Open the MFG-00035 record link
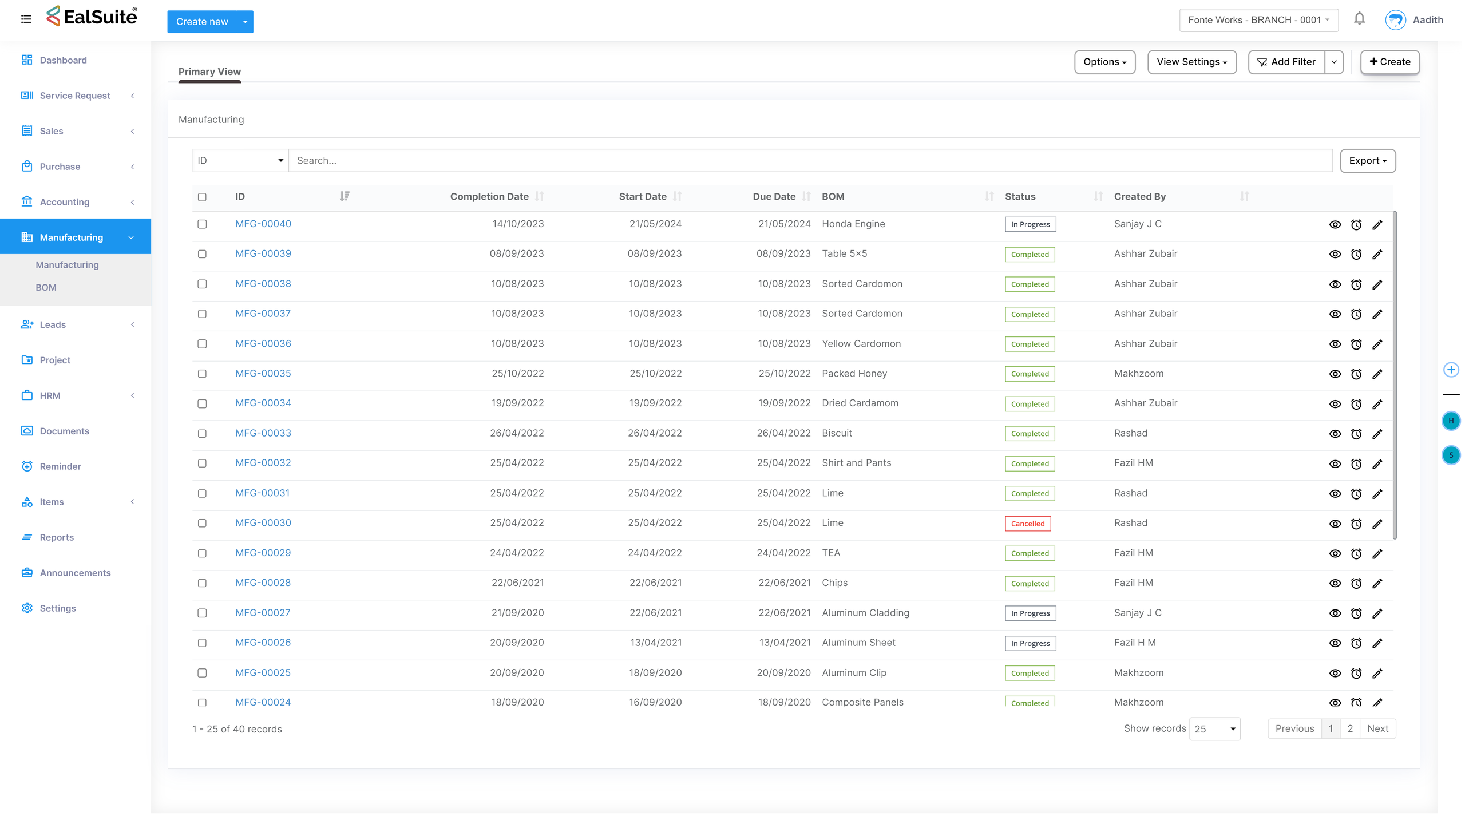Viewport: 1465px width, 824px height. tap(263, 373)
